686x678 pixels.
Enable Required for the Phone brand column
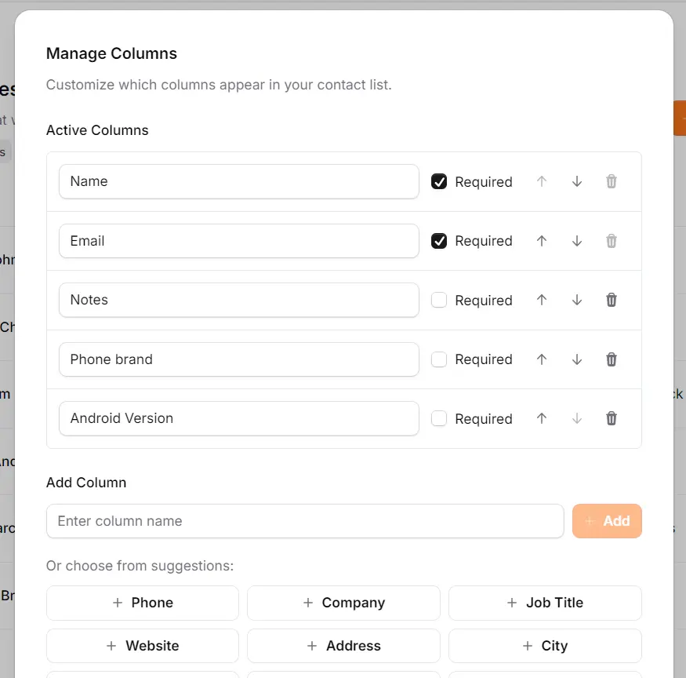click(x=439, y=359)
